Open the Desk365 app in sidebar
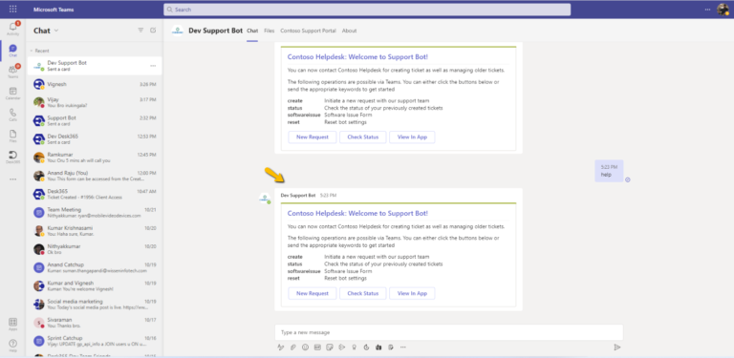This screenshot has width=734, height=358. 12,157
